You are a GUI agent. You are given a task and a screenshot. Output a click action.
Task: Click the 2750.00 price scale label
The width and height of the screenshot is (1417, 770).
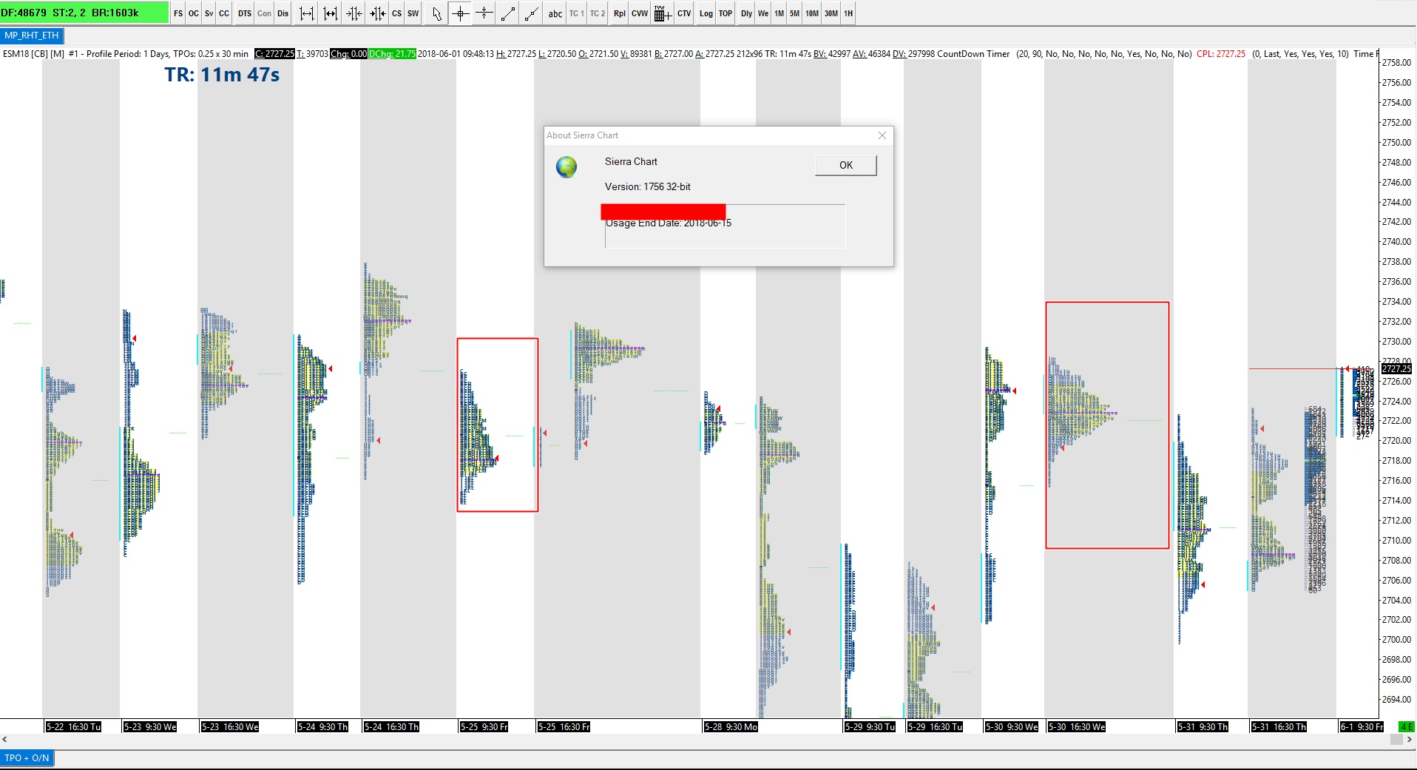tap(1396, 142)
